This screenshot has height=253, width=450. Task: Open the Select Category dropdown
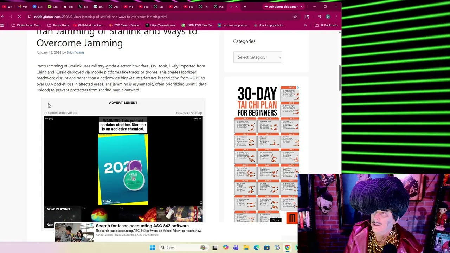coord(258,57)
